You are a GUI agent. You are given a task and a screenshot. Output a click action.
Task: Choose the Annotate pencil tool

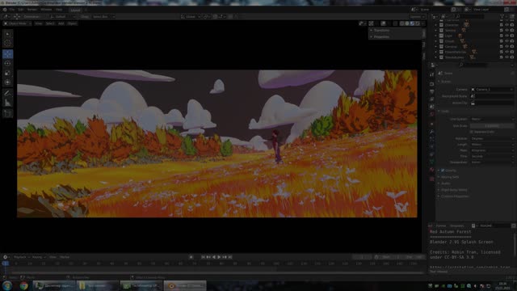click(x=7, y=94)
